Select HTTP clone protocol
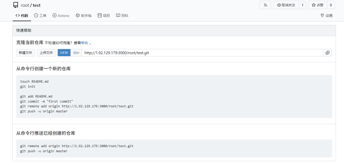The height and width of the screenshot is (165, 344). (x=64, y=53)
